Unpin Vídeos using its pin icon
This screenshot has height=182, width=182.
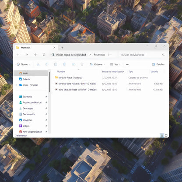[46, 126]
